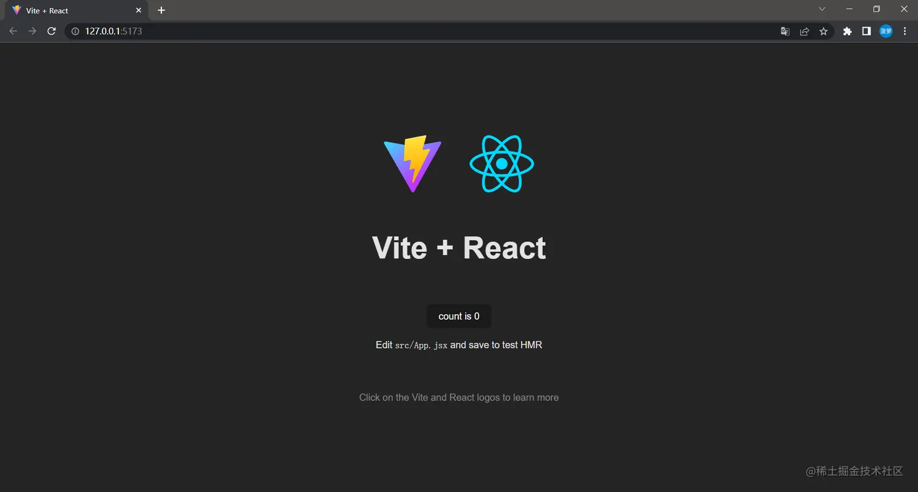Restore down the browser window

tap(876, 9)
